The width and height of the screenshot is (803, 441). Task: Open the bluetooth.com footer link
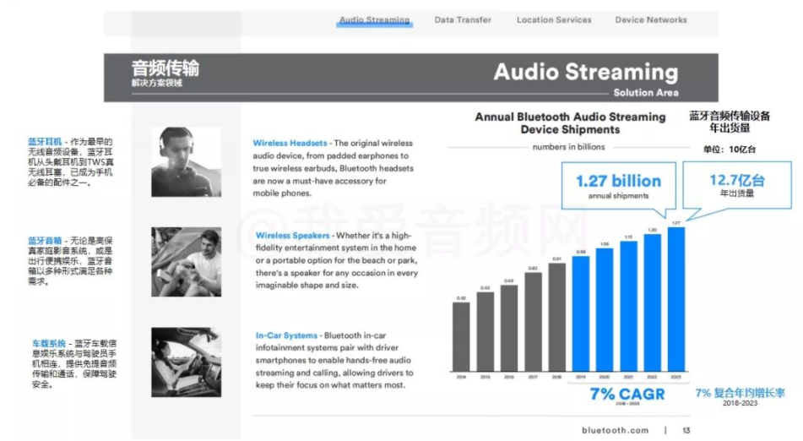[x=615, y=430]
